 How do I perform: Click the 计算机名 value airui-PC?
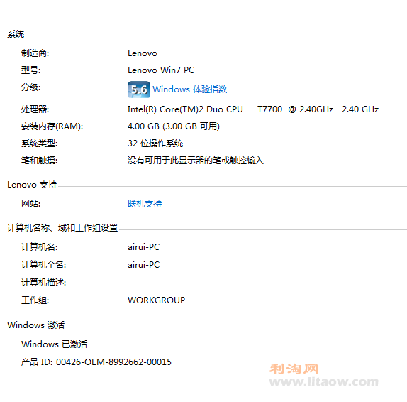pyautogui.click(x=143, y=247)
